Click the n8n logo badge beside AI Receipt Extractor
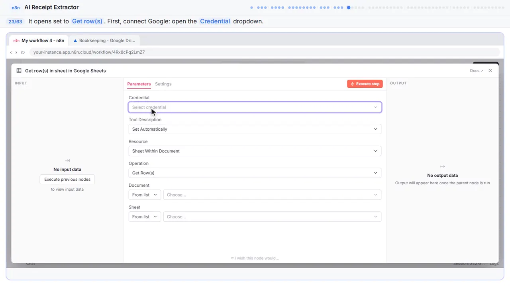This screenshot has width=510, height=286. click(16, 7)
